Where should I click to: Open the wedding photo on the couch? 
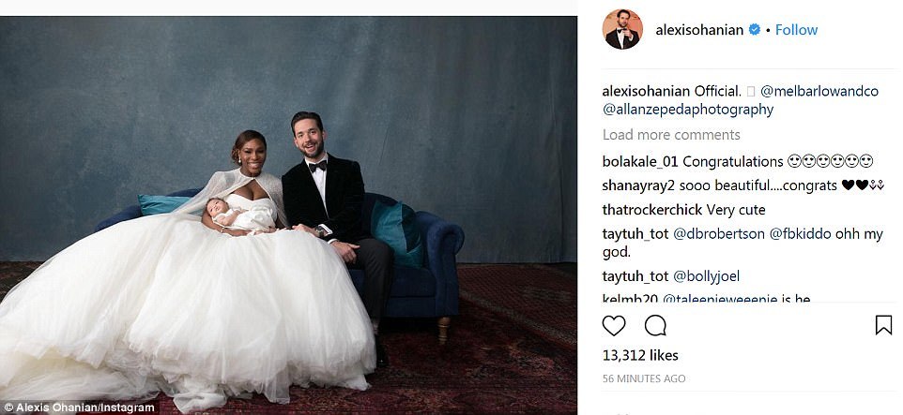coord(288,215)
